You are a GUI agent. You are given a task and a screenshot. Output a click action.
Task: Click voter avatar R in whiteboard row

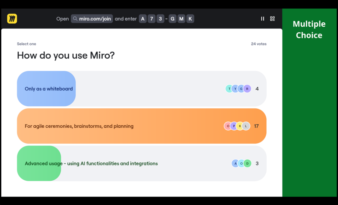(x=247, y=89)
